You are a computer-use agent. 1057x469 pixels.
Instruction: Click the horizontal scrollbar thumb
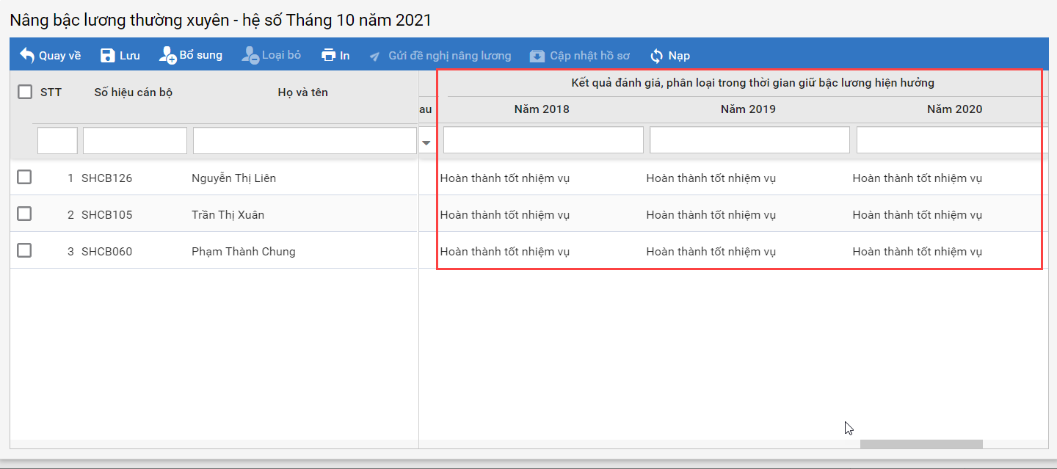pos(920,444)
